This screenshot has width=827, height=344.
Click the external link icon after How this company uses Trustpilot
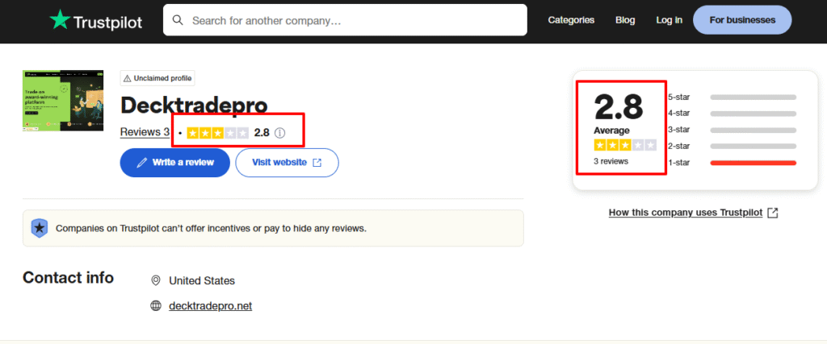point(773,213)
